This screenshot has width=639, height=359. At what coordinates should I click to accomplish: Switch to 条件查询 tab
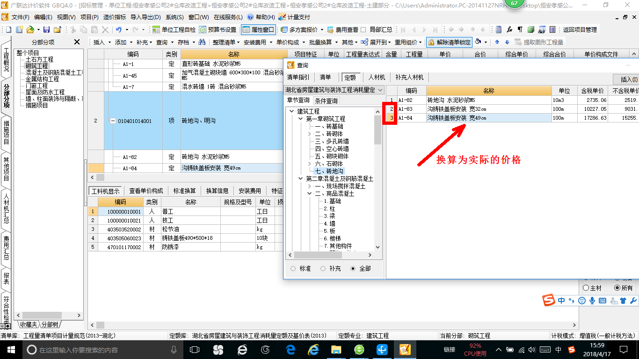(x=326, y=101)
